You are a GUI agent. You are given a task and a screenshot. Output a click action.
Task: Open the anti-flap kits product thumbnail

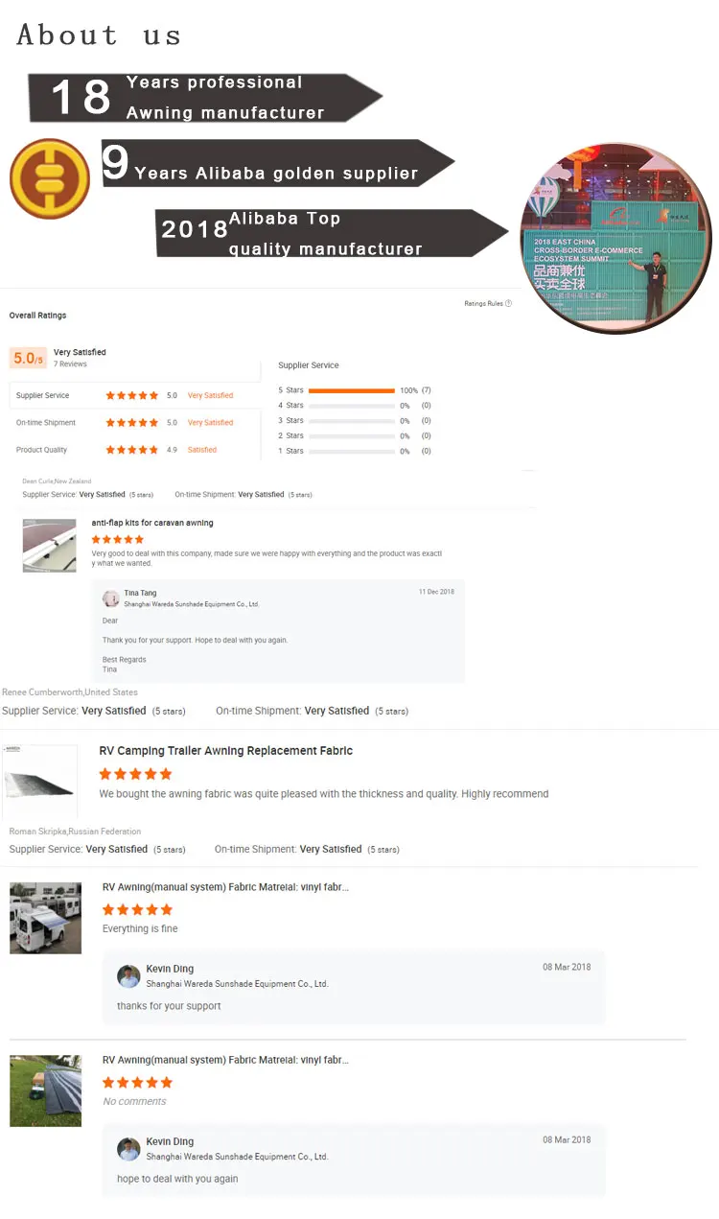[x=49, y=546]
